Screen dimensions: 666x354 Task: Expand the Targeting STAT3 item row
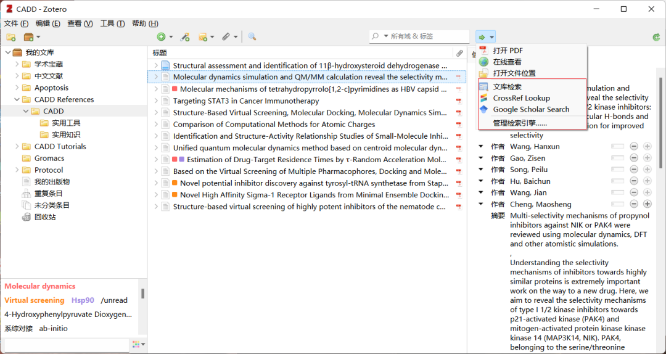(156, 101)
